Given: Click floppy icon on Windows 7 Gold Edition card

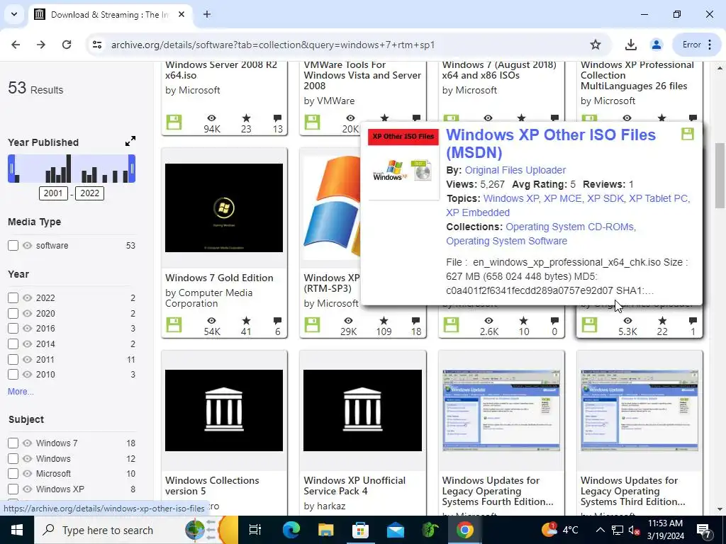Looking at the screenshot, I should (174, 324).
